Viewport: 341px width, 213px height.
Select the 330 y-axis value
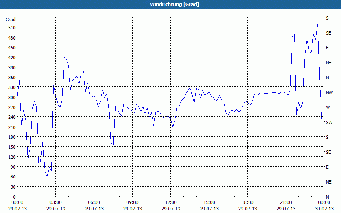(x=12, y=87)
